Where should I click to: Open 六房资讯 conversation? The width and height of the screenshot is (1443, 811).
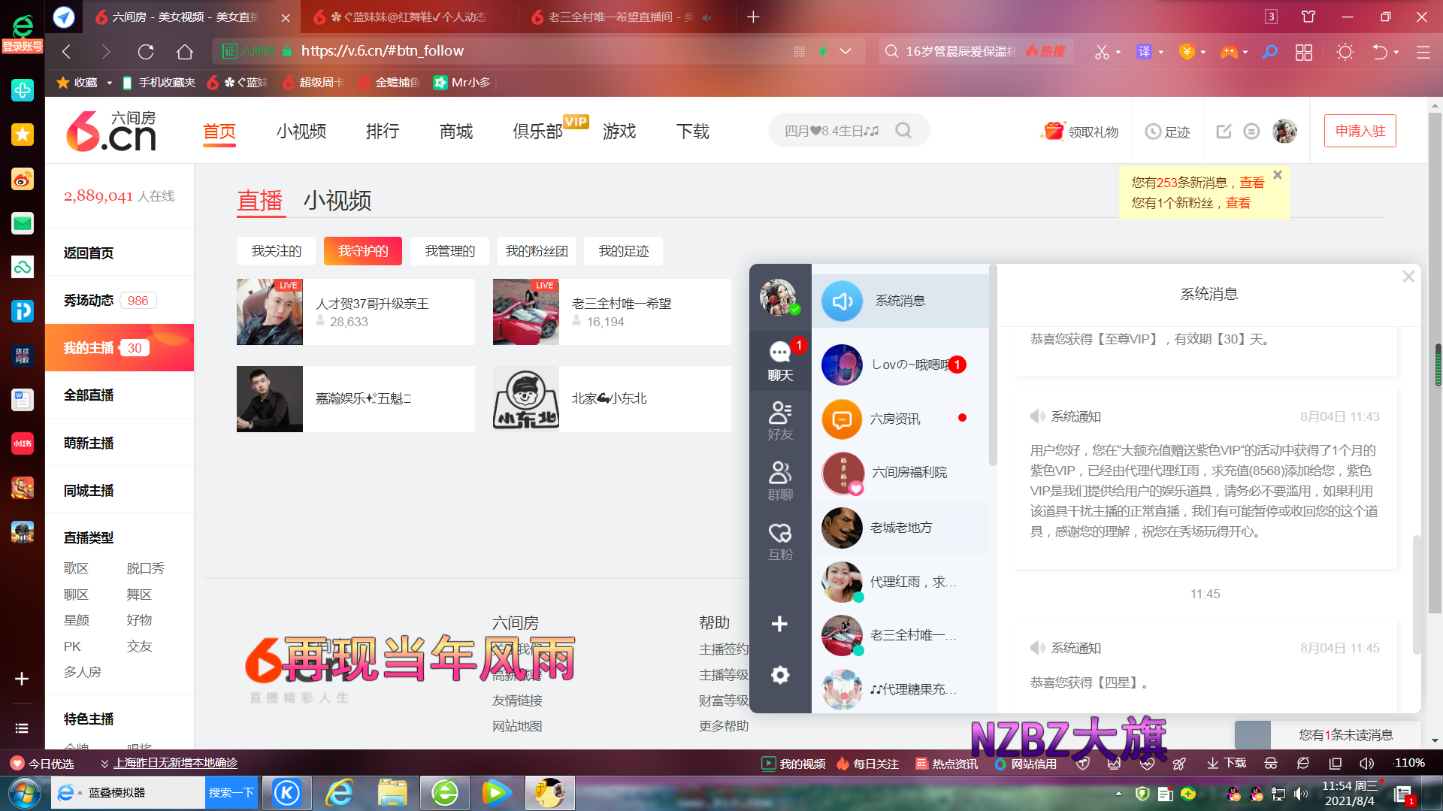(900, 419)
